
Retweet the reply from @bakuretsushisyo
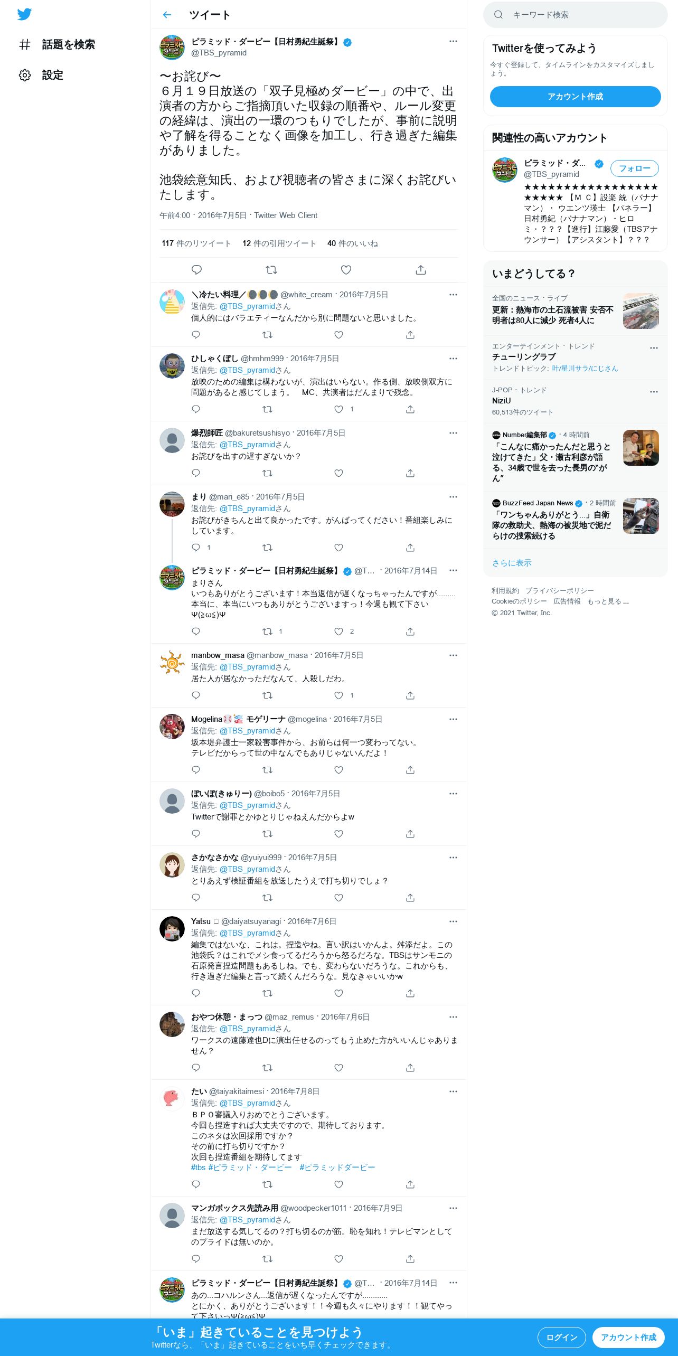click(268, 473)
